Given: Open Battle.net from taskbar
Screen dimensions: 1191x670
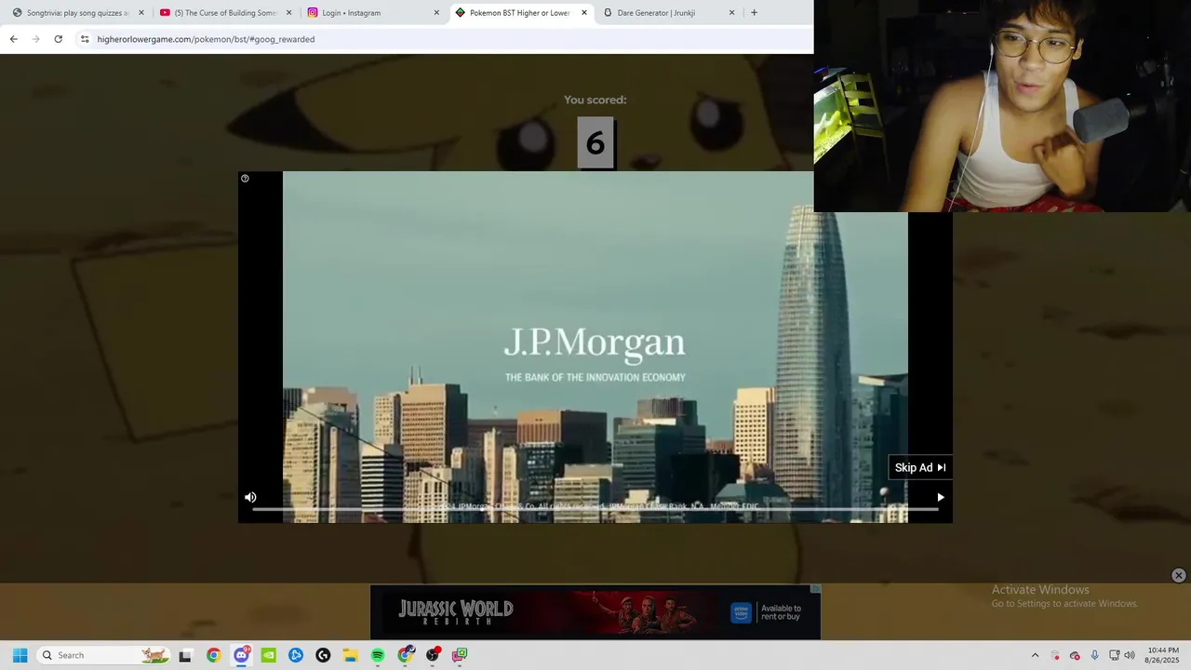Looking at the screenshot, I should point(296,655).
